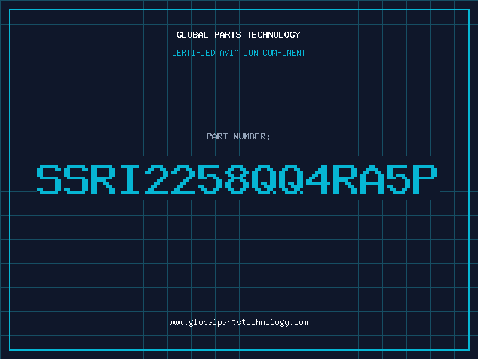This screenshot has height=359, width=478.
Task: Open the www.globalpartstechnology.com link
Action: 238,323
